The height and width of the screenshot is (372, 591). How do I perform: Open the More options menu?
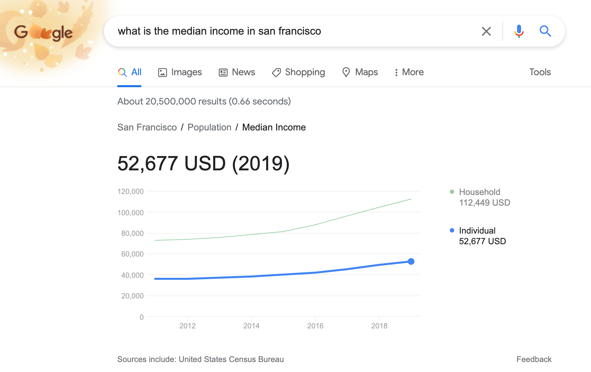pyautogui.click(x=409, y=72)
